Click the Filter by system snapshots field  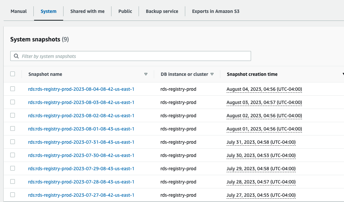pyautogui.click(x=131, y=56)
